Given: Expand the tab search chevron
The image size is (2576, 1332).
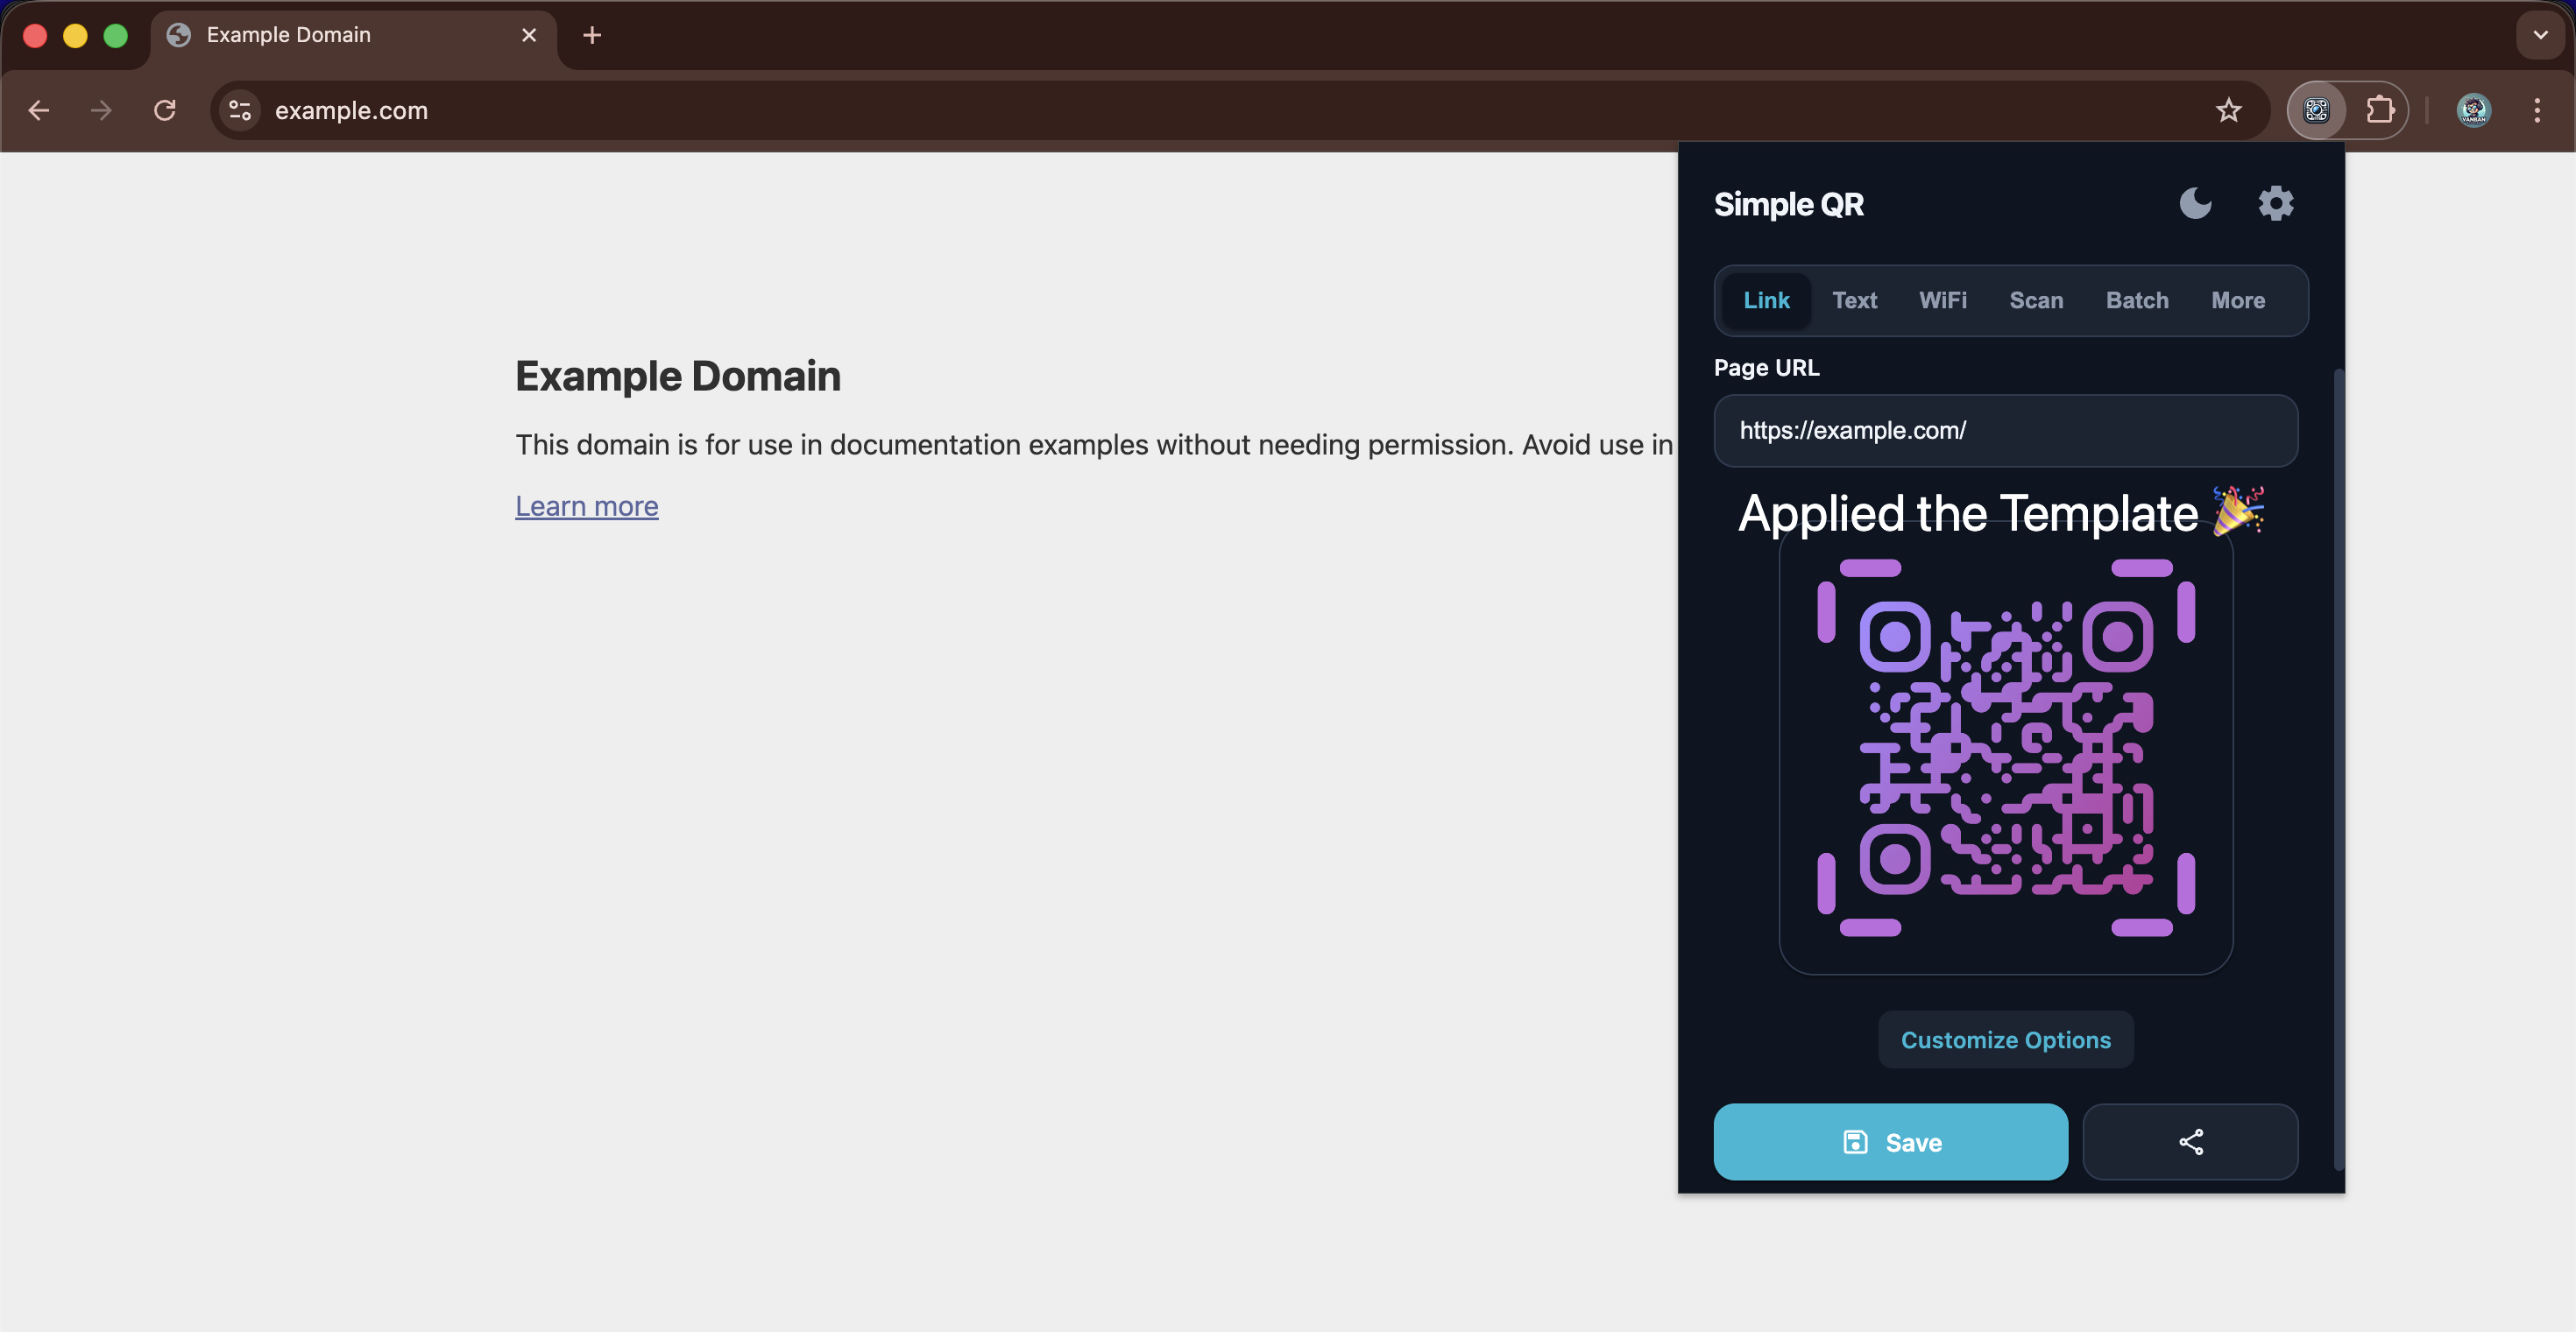Looking at the screenshot, I should point(2540,35).
